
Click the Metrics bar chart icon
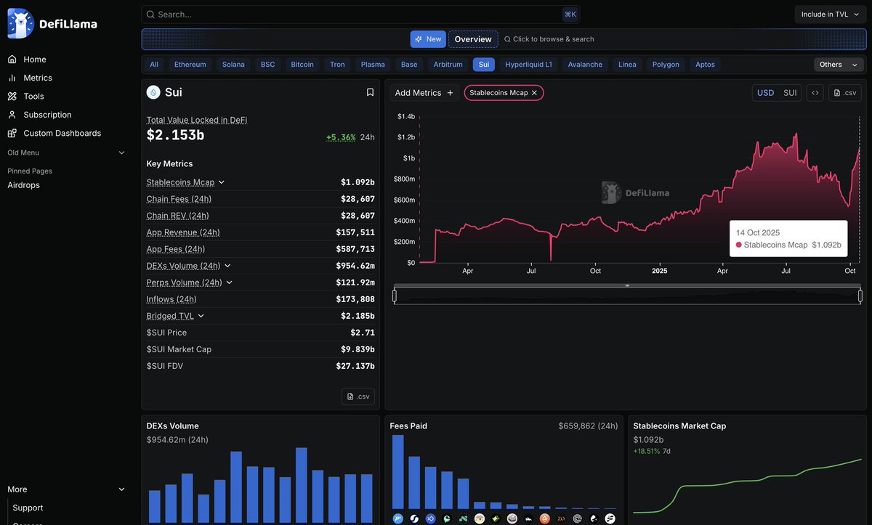point(12,78)
